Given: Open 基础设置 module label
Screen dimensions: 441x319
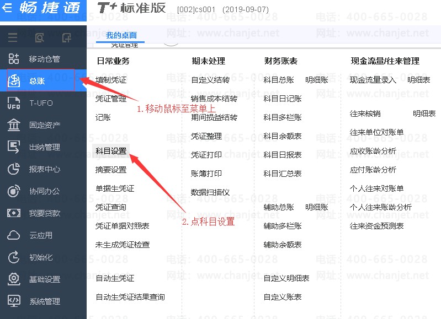Looking at the screenshot, I should [x=45, y=279].
